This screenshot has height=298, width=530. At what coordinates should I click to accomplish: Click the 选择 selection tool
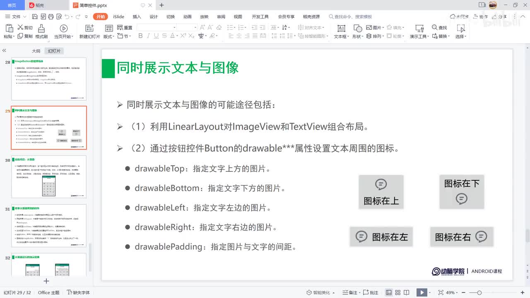460,31
